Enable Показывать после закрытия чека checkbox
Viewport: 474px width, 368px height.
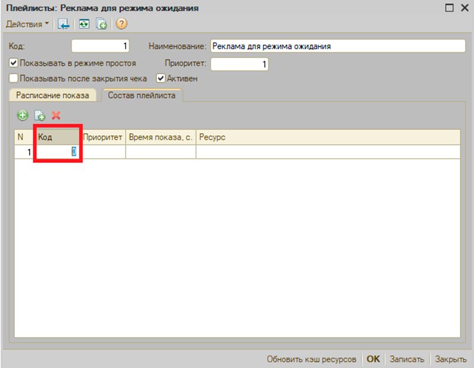click(x=13, y=78)
